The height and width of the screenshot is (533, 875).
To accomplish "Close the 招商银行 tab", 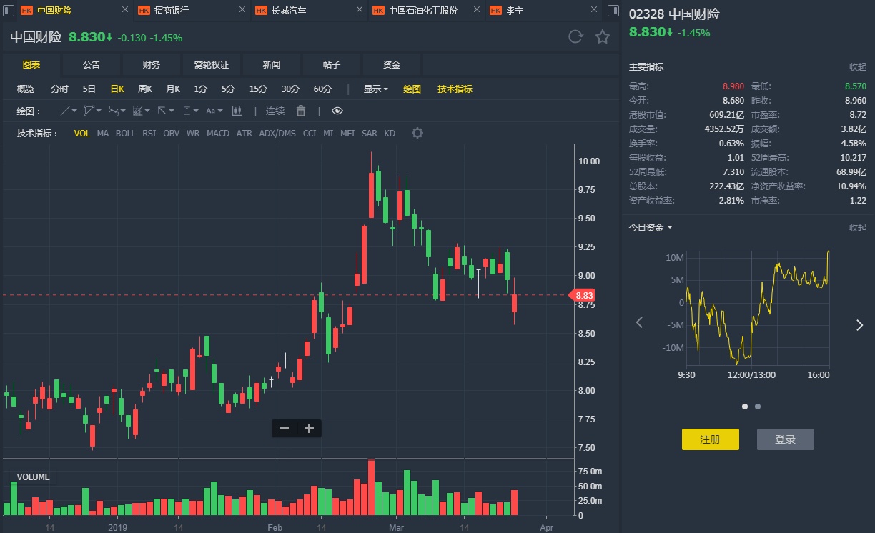I will coord(242,11).
